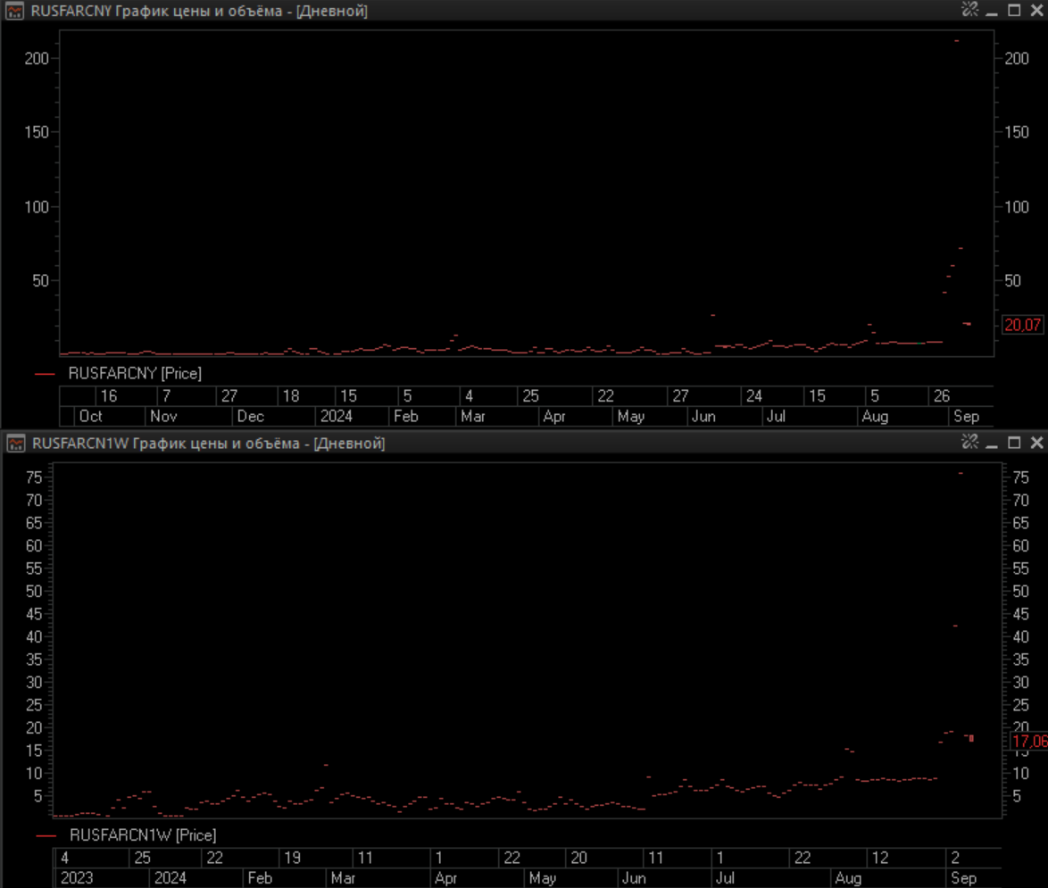Click 2023 on the RUSFARCN1W time axis
This screenshot has height=888, width=1048.
[x=77, y=878]
